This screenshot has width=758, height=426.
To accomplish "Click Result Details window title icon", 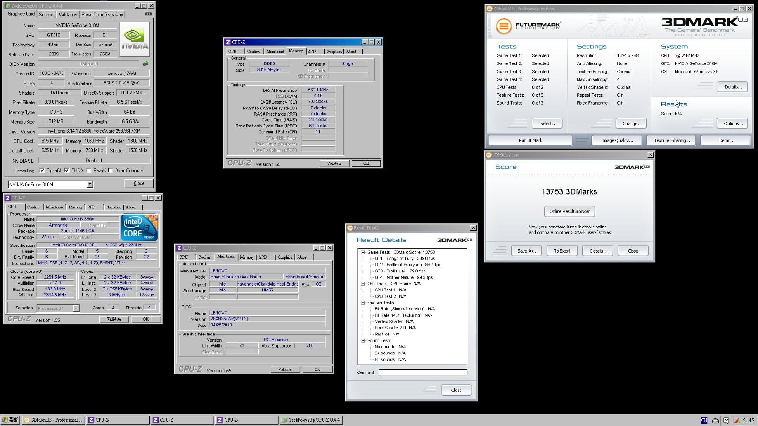I will [350, 228].
